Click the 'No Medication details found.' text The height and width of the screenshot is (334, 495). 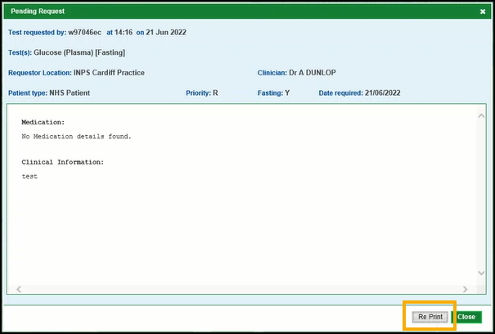pos(76,137)
